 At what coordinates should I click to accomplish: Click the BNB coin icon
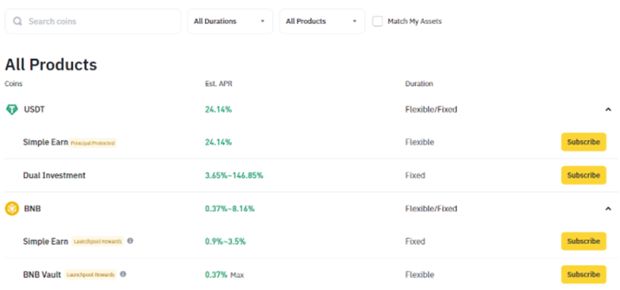click(12, 209)
